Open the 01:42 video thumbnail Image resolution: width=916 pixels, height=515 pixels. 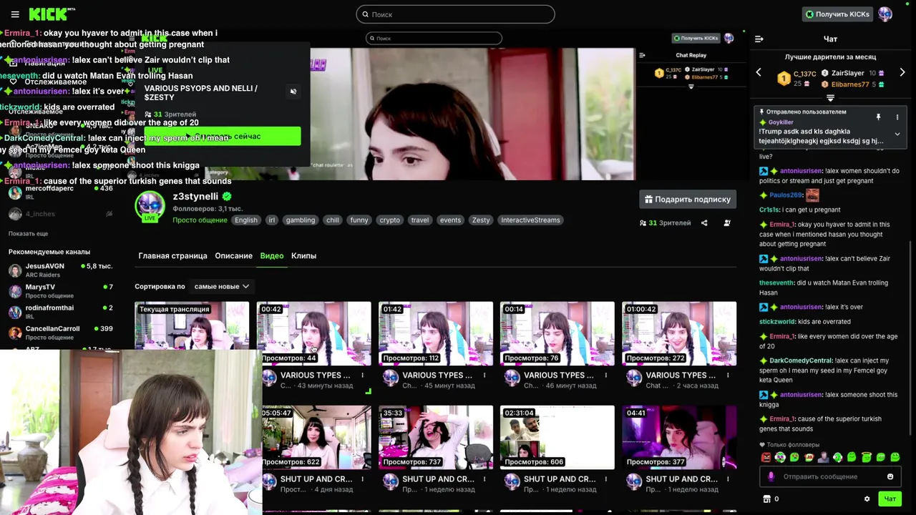436,333
